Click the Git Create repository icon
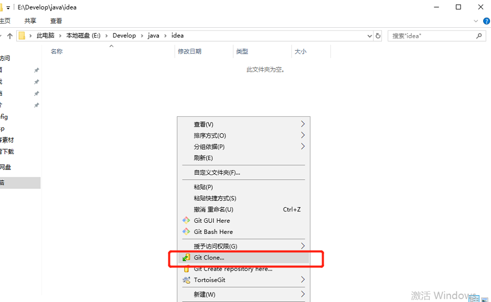Screen dimensions: 491x302 (x=186, y=269)
